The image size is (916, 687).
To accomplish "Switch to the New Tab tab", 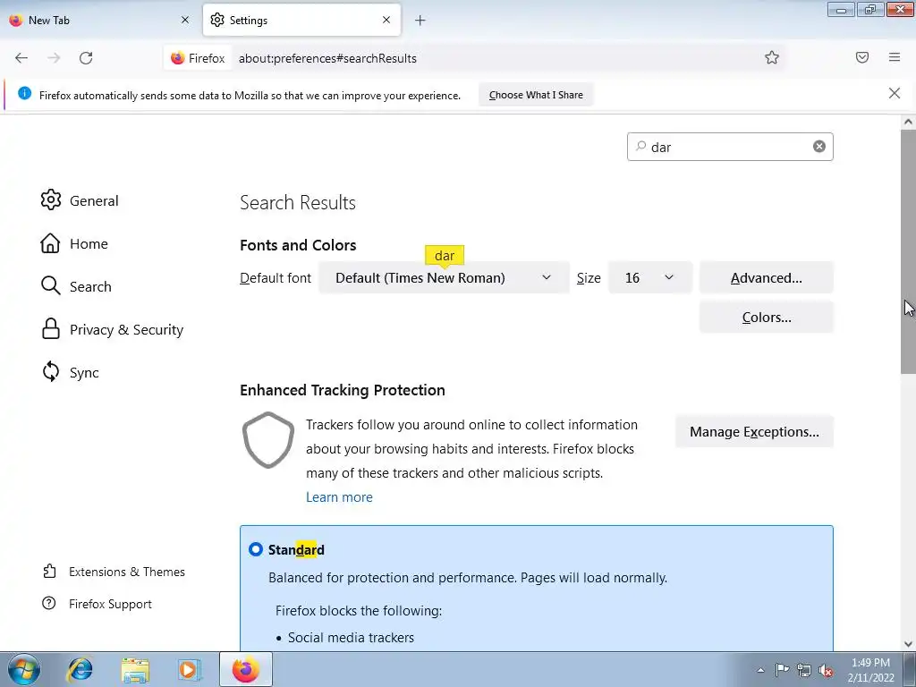I will pos(100,21).
